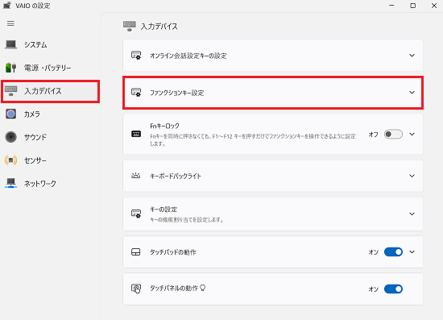This screenshot has height=320, width=443.
Task: Expand the タッチパッドの動作 chevron
Action: coord(412,251)
